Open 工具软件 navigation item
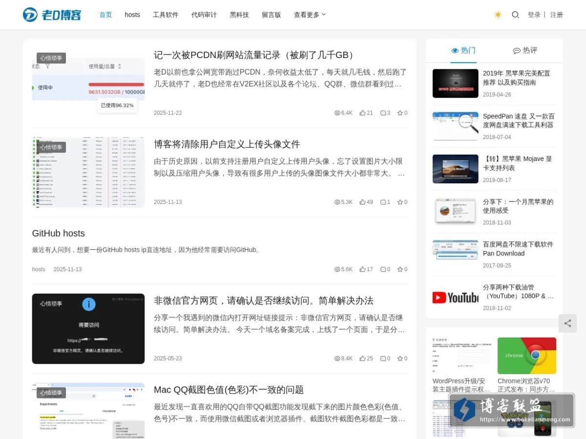This screenshot has width=586, height=439. [x=166, y=15]
